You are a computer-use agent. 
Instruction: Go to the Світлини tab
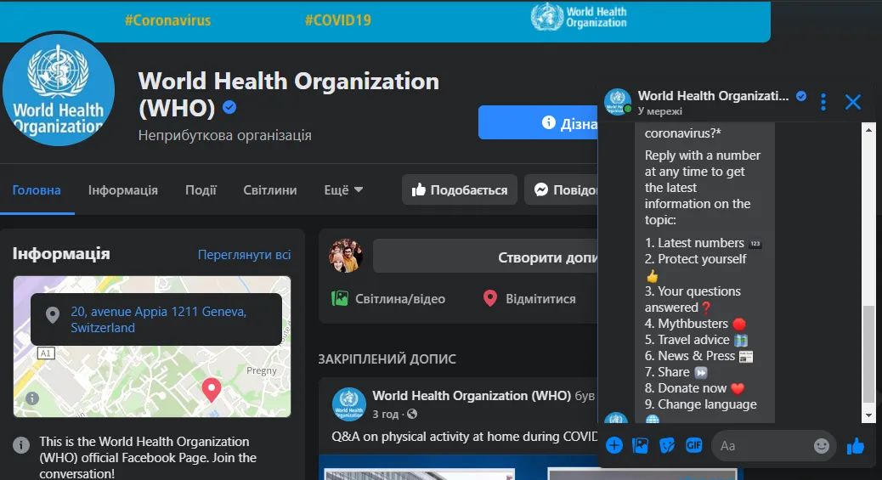tap(269, 190)
